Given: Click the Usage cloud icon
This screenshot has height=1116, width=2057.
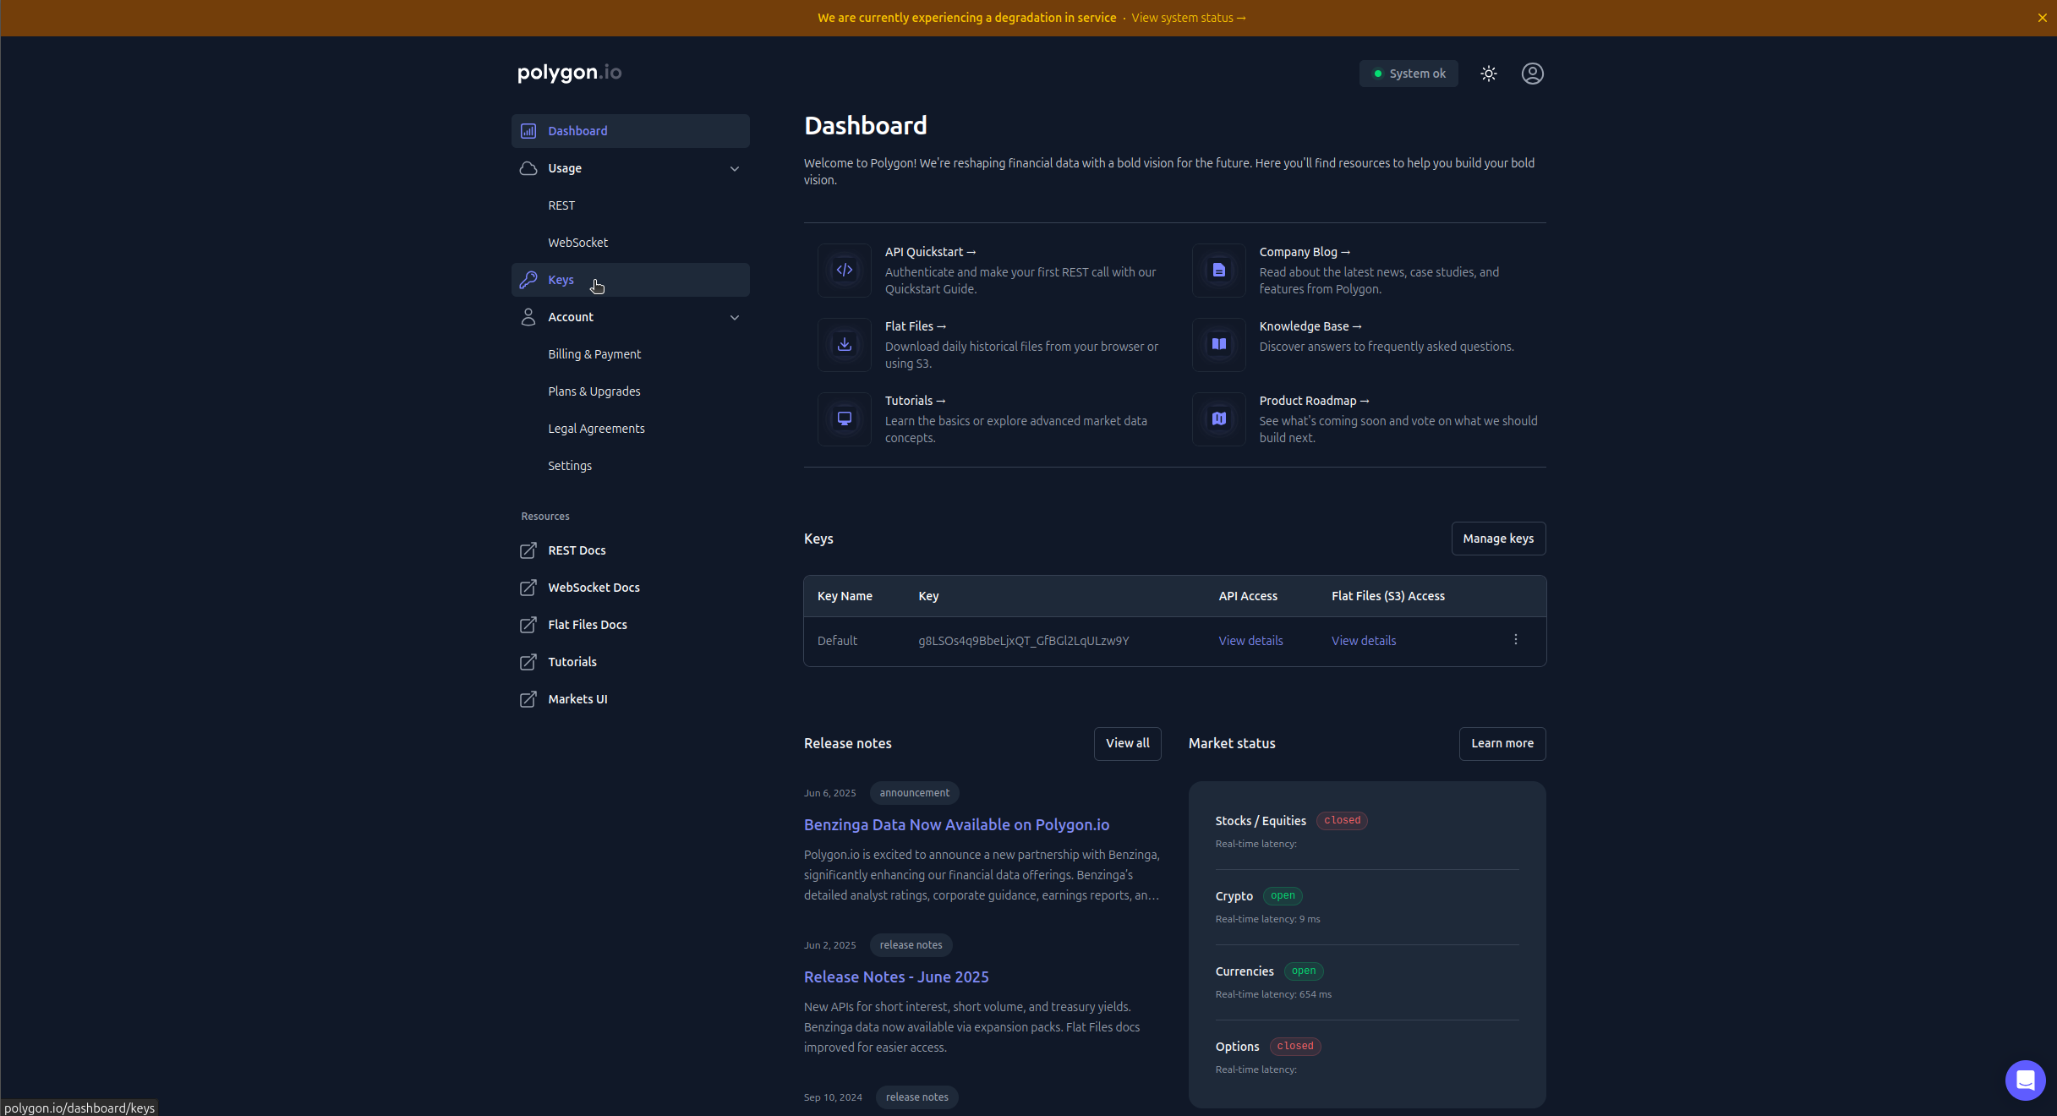Looking at the screenshot, I should click(528, 168).
